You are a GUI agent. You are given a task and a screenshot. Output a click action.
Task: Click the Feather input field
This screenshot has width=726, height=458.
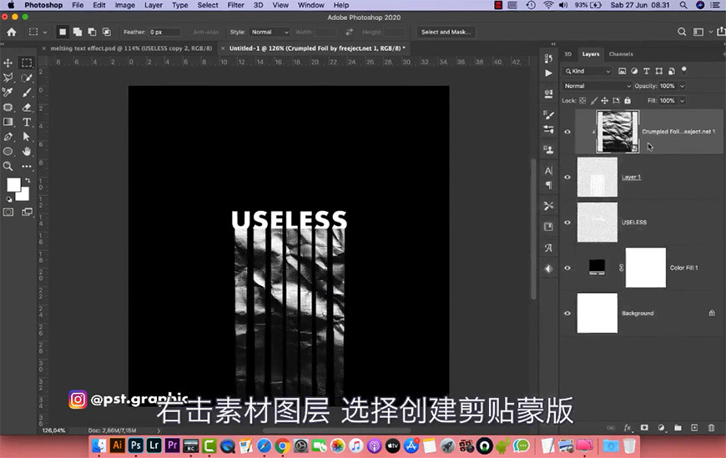tap(164, 32)
